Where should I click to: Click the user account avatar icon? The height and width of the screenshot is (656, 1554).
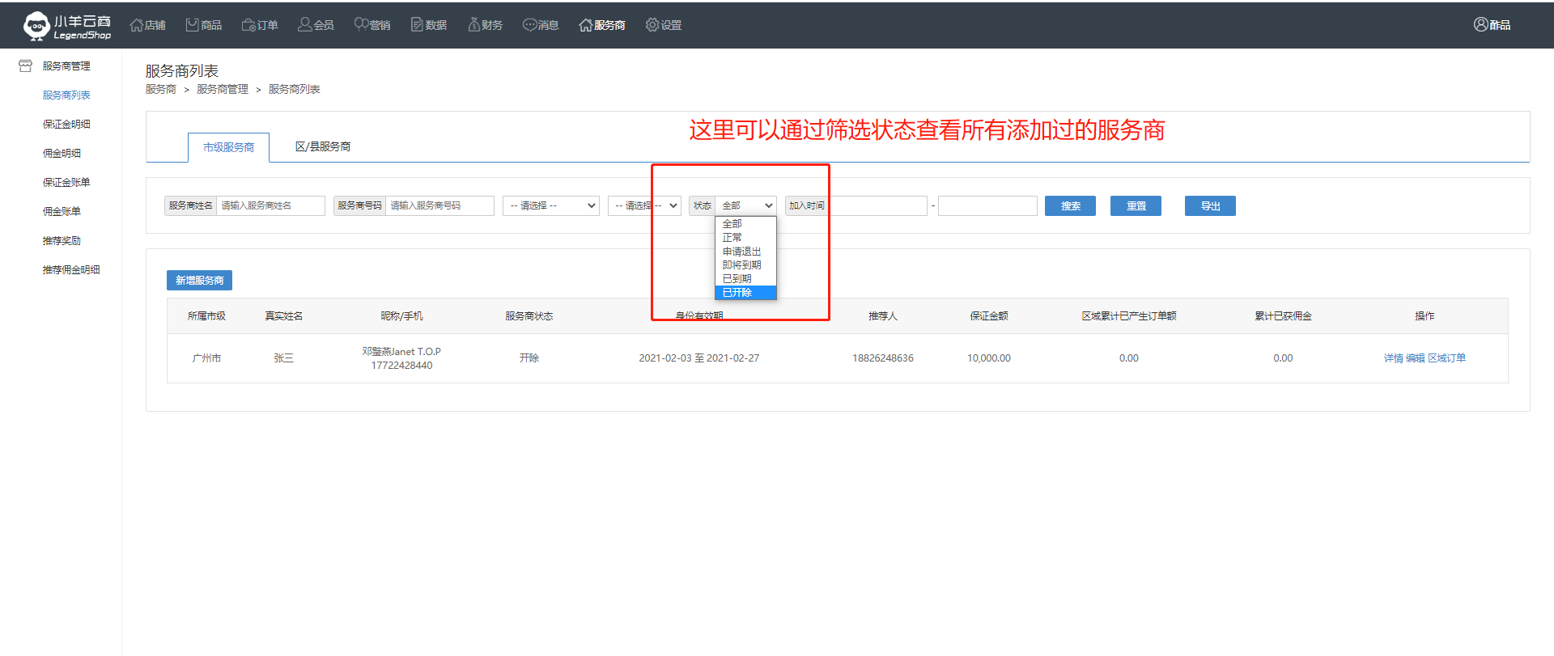click(x=1480, y=25)
